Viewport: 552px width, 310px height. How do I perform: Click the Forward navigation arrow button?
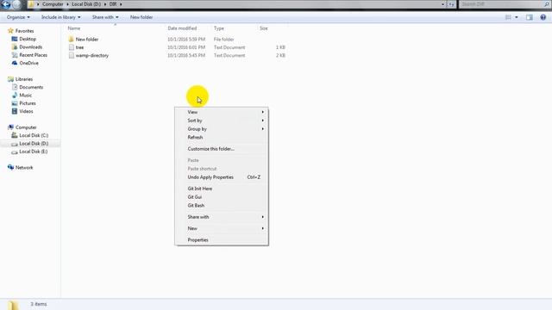coord(16,4)
